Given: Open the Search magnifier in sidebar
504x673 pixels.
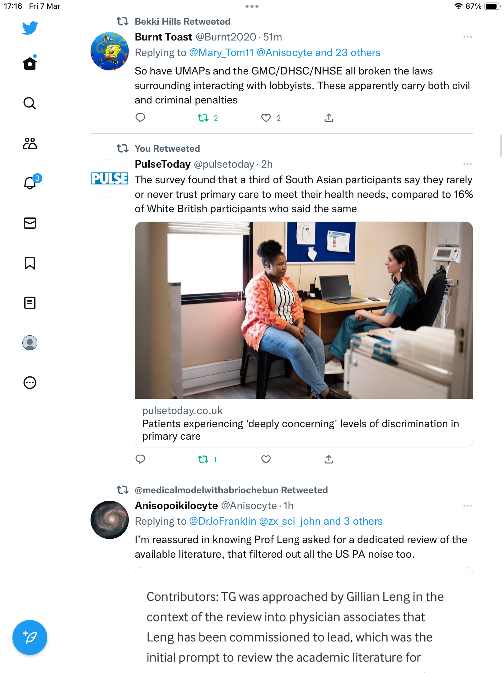Looking at the screenshot, I should pyautogui.click(x=30, y=103).
